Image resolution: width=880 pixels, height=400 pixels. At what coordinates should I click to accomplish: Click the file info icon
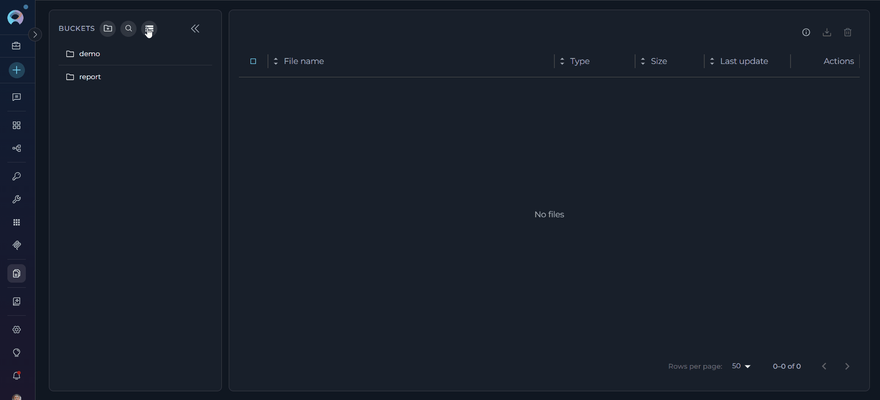coord(806,32)
